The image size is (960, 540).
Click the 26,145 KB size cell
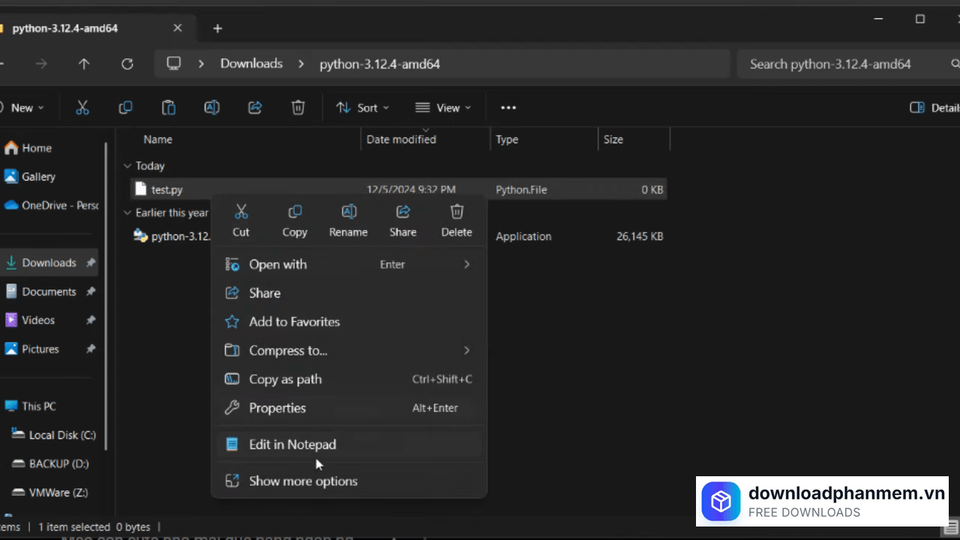(x=640, y=236)
